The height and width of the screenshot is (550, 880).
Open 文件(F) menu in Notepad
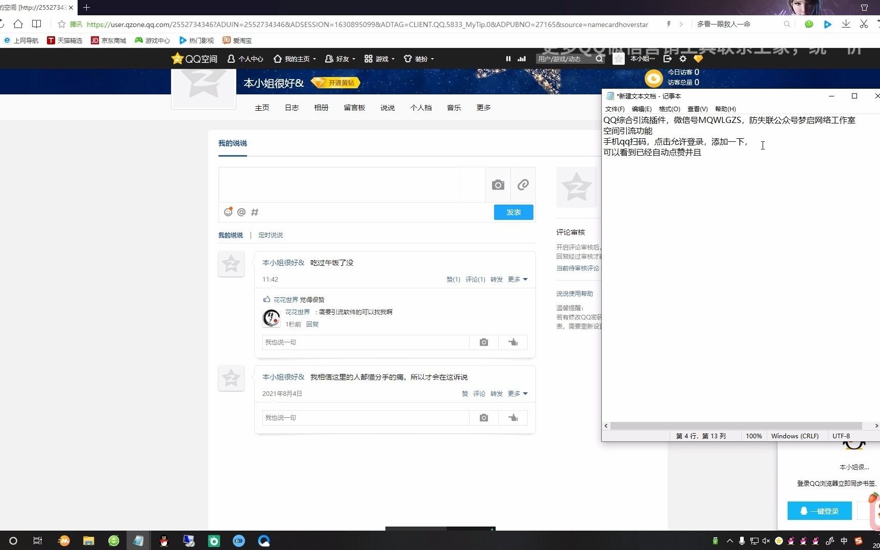click(615, 109)
